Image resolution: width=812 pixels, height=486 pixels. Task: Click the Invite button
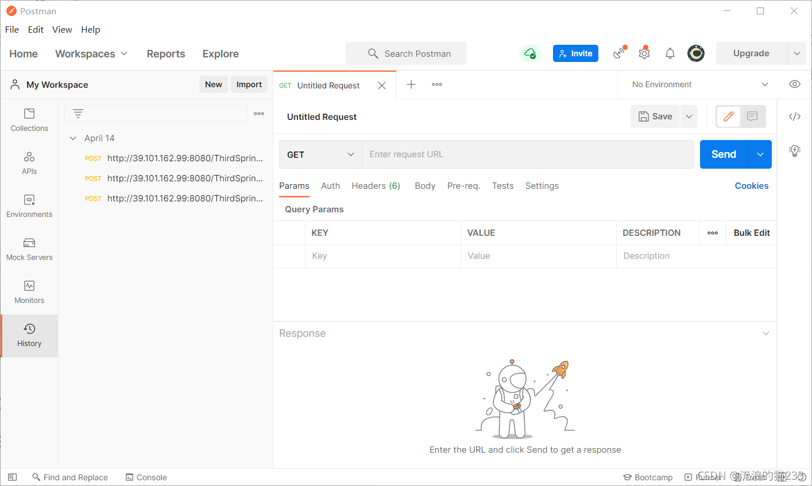click(x=575, y=53)
